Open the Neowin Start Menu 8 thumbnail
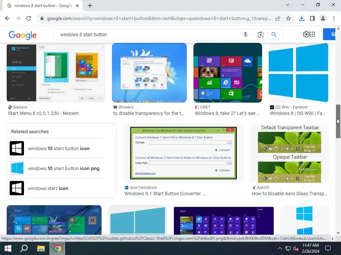341x255 pixels. point(56,73)
